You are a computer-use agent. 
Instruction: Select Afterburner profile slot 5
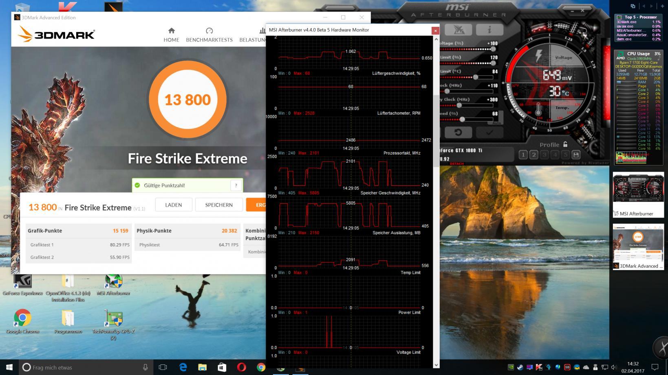[x=565, y=155]
